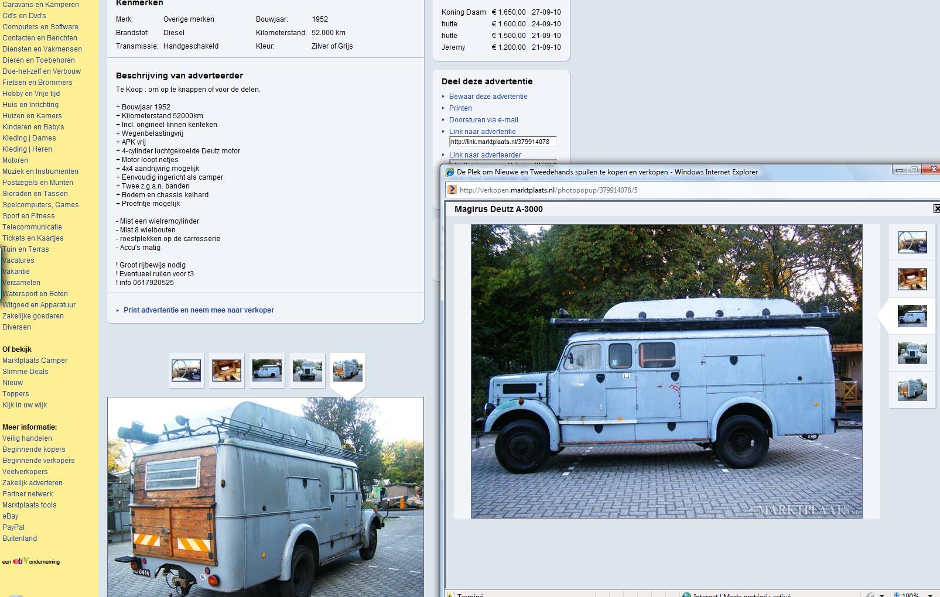Open 'Caravans en Kamperen' category in sidebar
This screenshot has height=597, width=940.
click(40, 5)
